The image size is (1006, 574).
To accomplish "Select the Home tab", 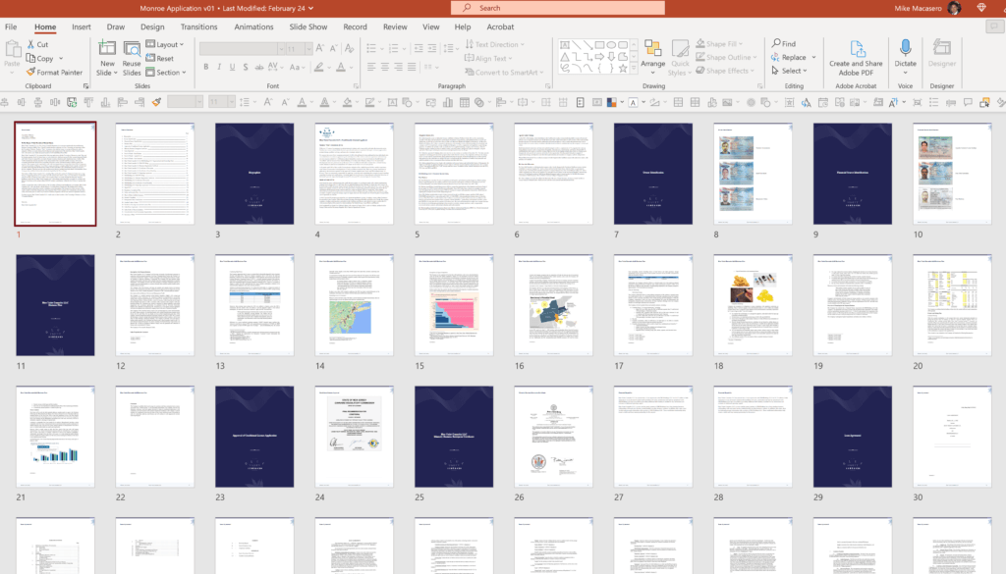I will pos(45,26).
